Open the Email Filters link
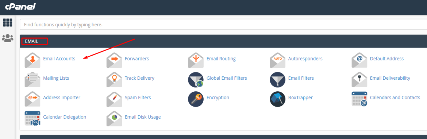Screen dimensions: 427x139 click(x=301, y=78)
